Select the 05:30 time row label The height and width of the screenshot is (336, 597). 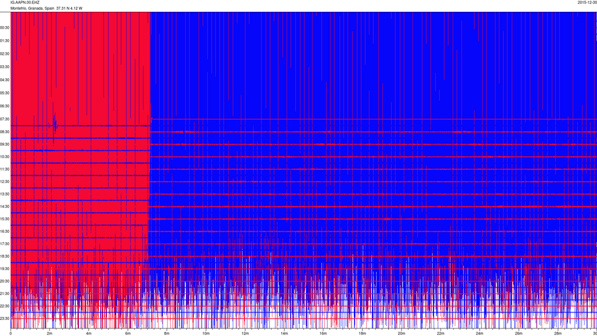pyautogui.click(x=4, y=93)
